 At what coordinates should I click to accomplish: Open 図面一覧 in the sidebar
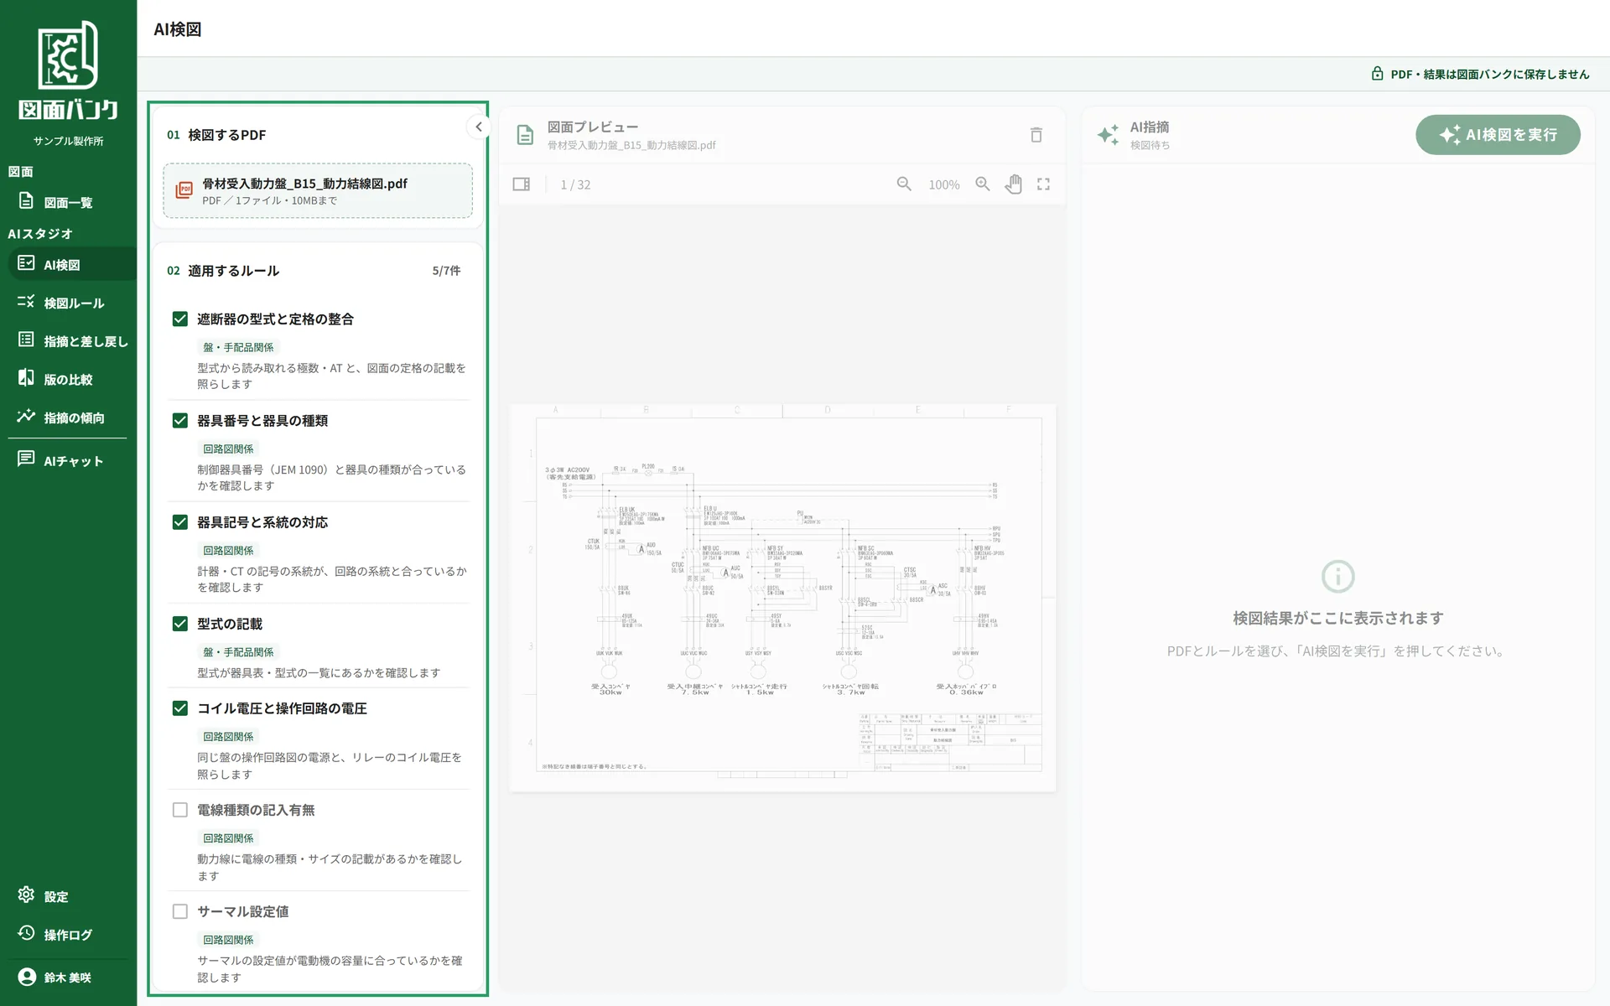coord(68,202)
